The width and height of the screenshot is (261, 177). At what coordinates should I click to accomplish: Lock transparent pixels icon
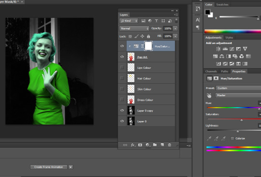(130, 36)
